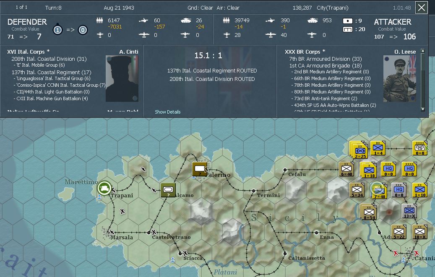Click the attacker tank icon beside 953
The image size is (435, 277).
point(313,20)
